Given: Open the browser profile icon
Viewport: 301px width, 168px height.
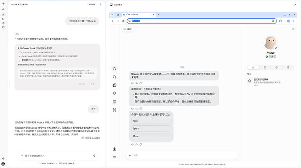Looking at the screenshot, I should pyautogui.click(x=288, y=21).
